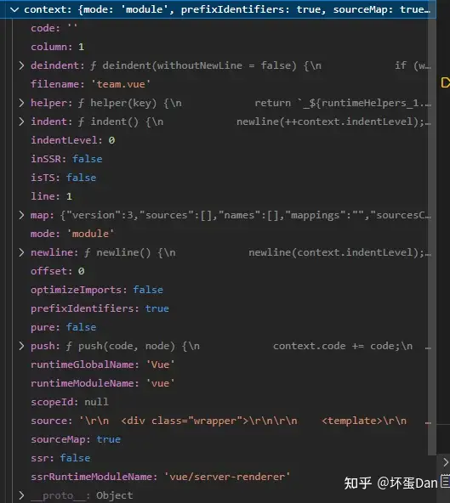
Task: Expand the indent function entry
Action: 21,122
